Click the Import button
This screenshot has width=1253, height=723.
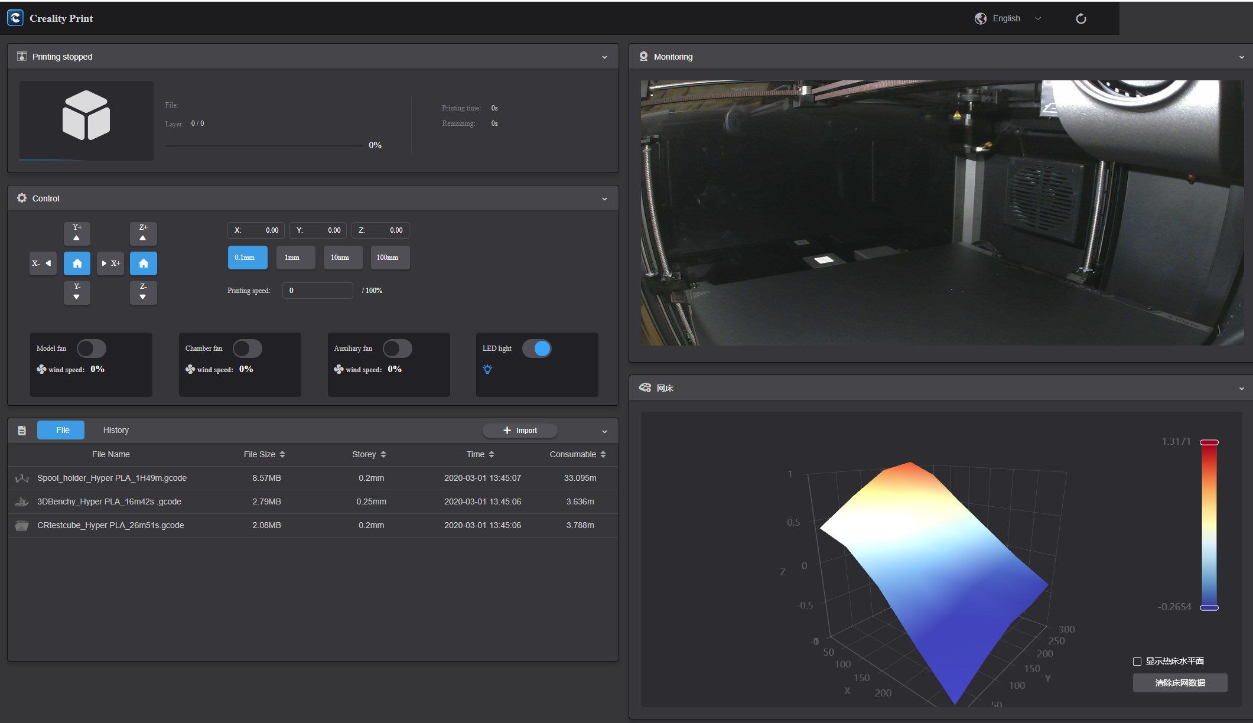(x=520, y=431)
